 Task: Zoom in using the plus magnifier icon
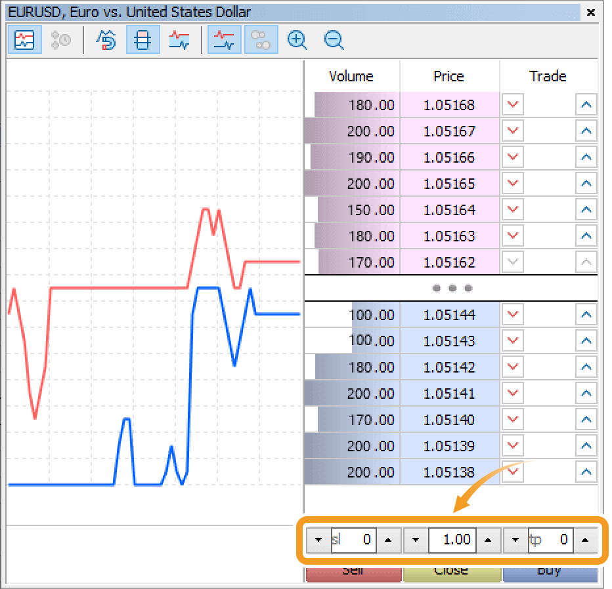point(297,40)
